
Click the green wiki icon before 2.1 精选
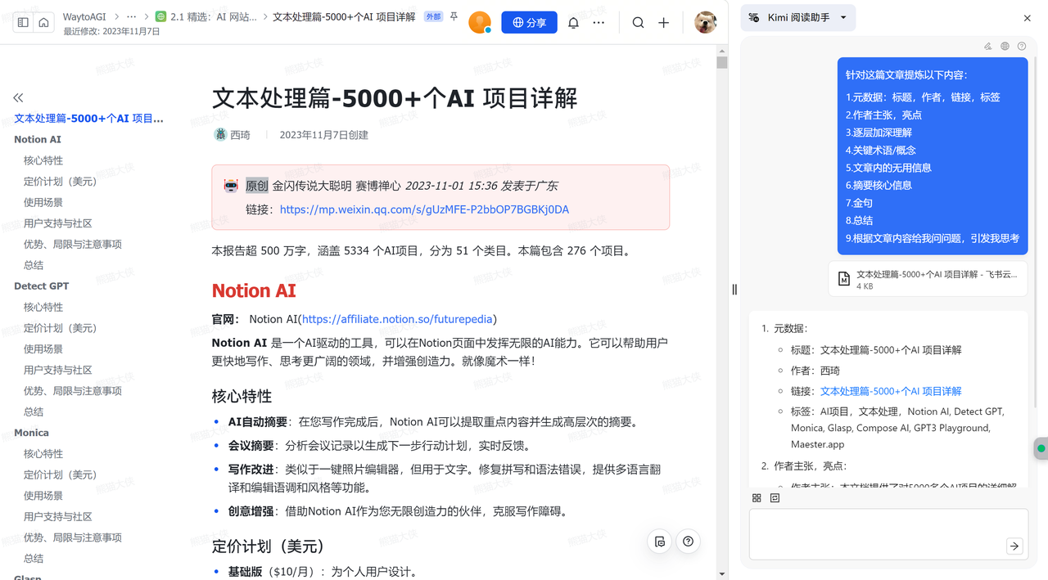(x=161, y=16)
